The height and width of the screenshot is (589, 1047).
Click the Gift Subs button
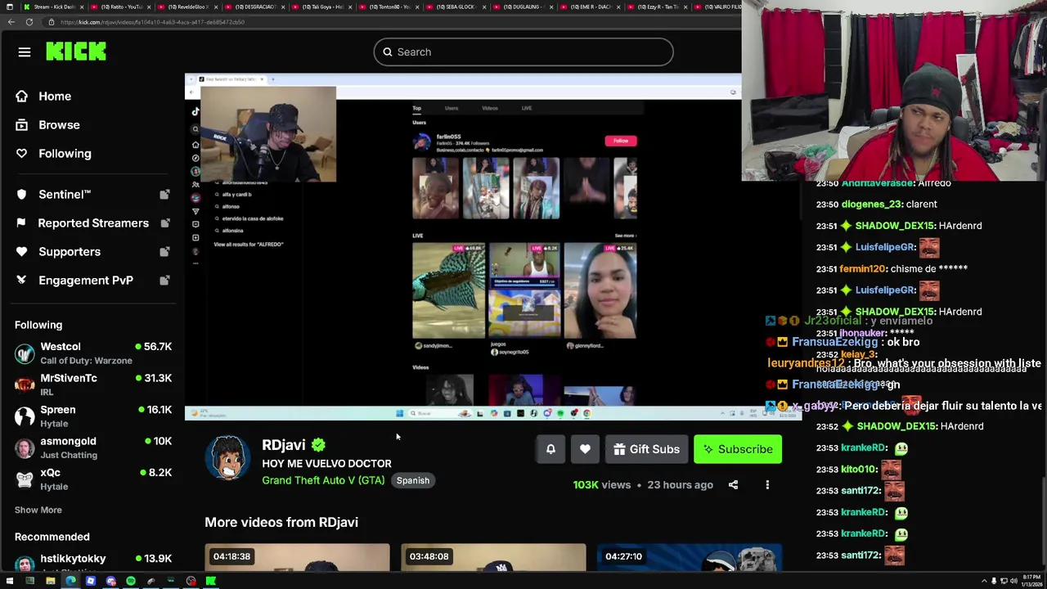[x=646, y=449]
